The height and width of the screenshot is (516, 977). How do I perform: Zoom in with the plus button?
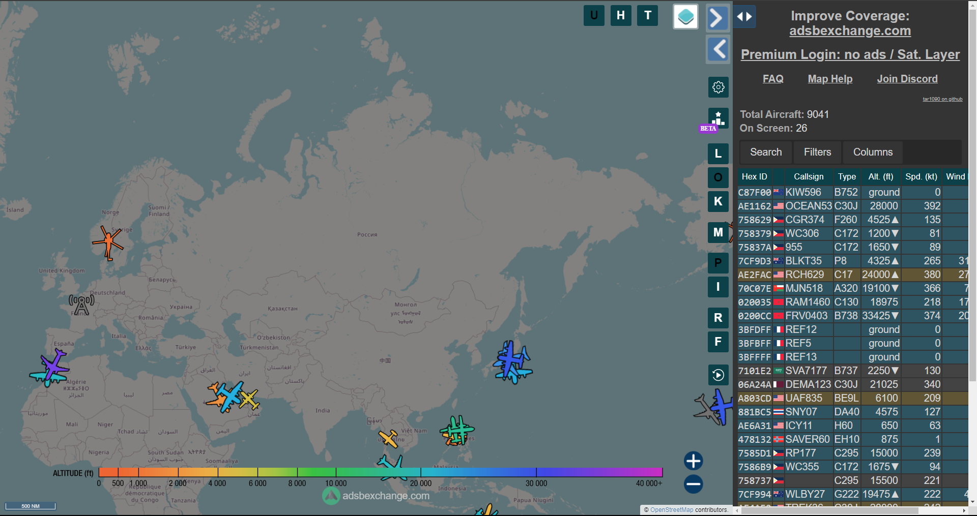(x=693, y=461)
